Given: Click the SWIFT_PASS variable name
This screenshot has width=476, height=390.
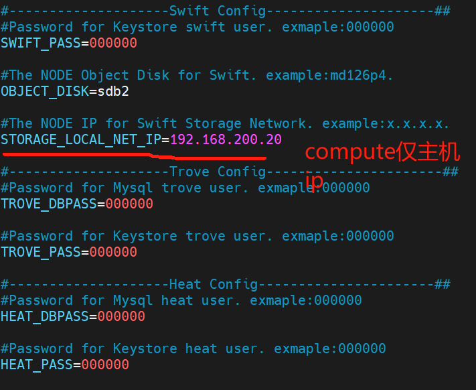Looking at the screenshot, I should 41,43.
